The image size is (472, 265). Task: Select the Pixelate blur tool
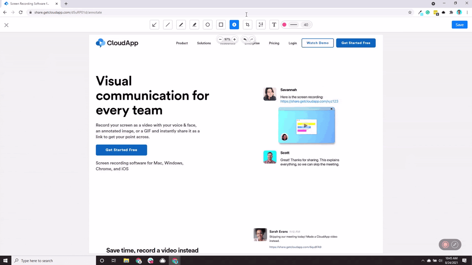261,25
